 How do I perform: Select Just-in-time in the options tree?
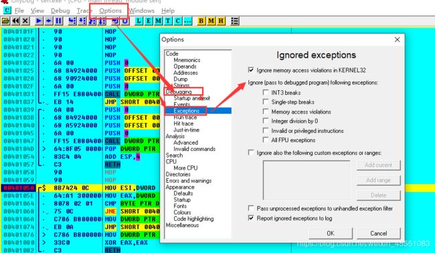(x=186, y=130)
